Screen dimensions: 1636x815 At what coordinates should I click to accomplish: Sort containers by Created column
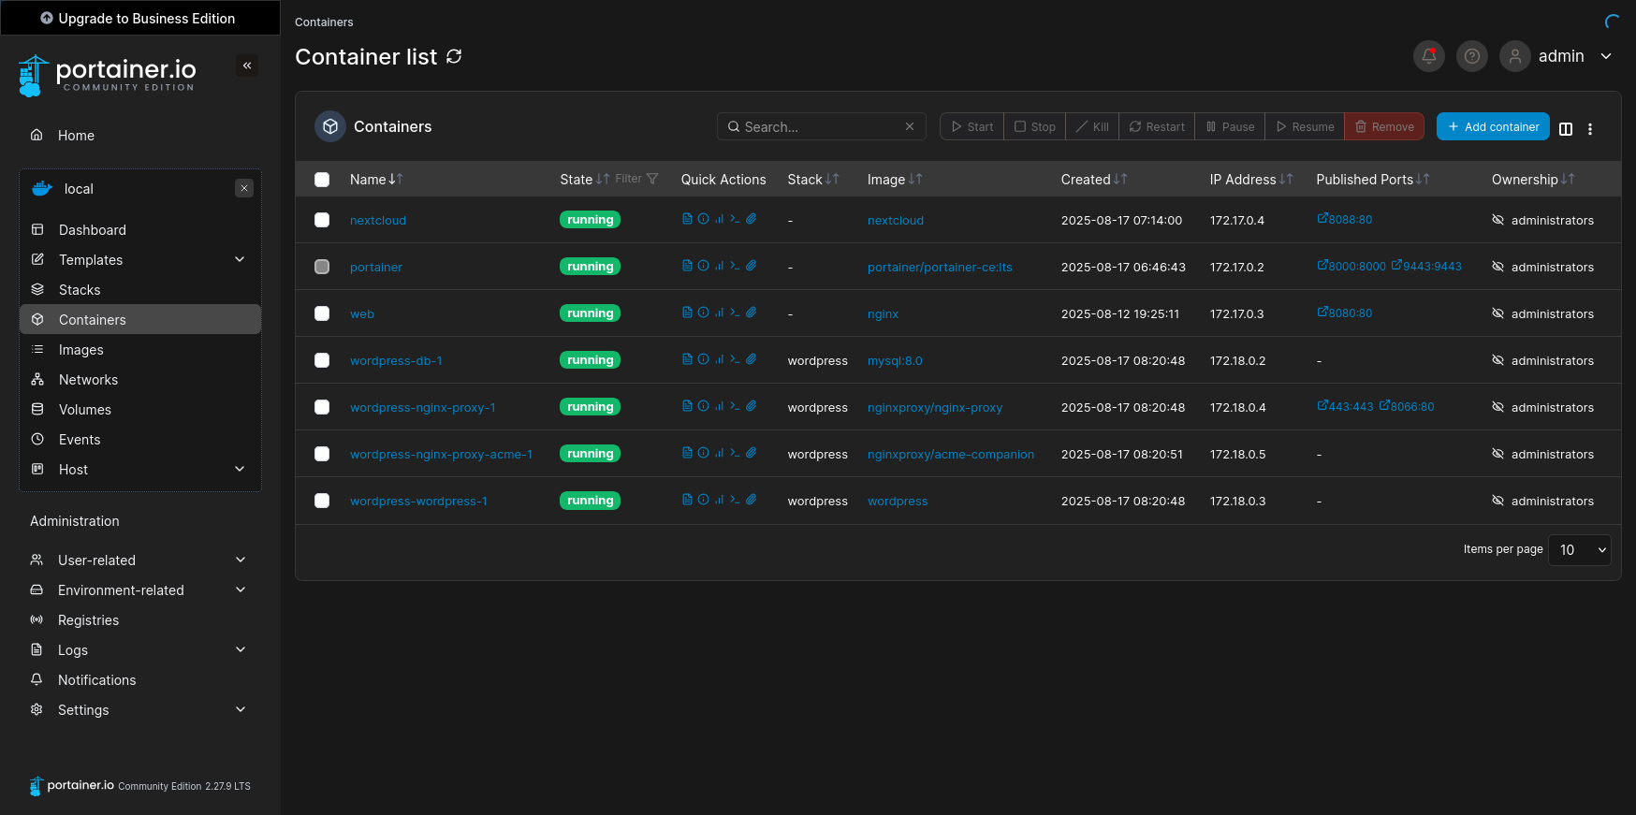click(1120, 179)
